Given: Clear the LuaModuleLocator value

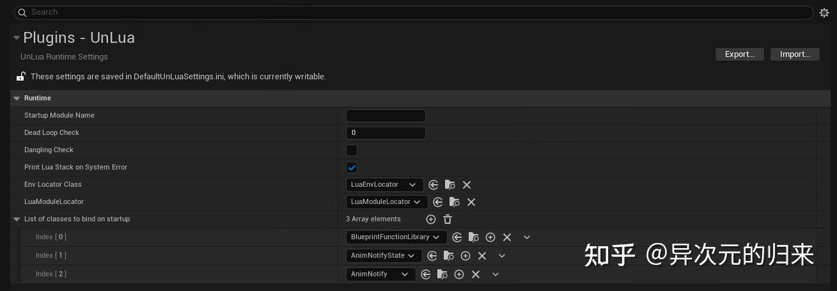Looking at the screenshot, I should 471,202.
